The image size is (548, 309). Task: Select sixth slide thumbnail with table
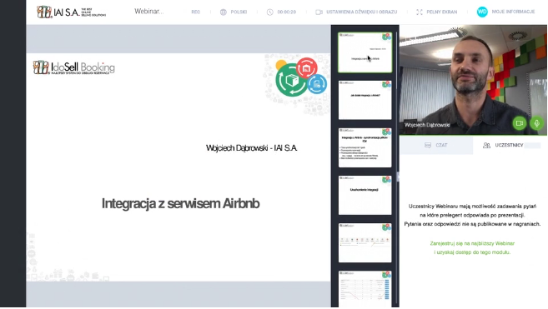coord(364,289)
